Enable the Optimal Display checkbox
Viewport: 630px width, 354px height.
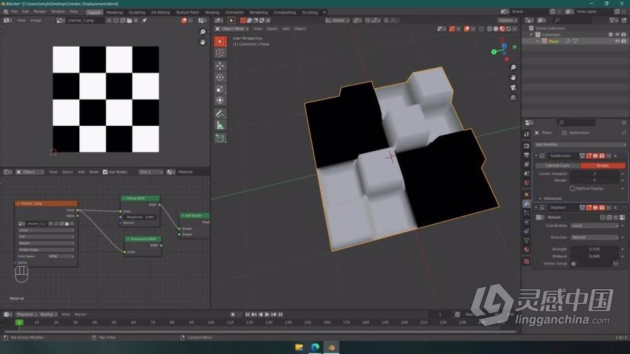coord(572,188)
